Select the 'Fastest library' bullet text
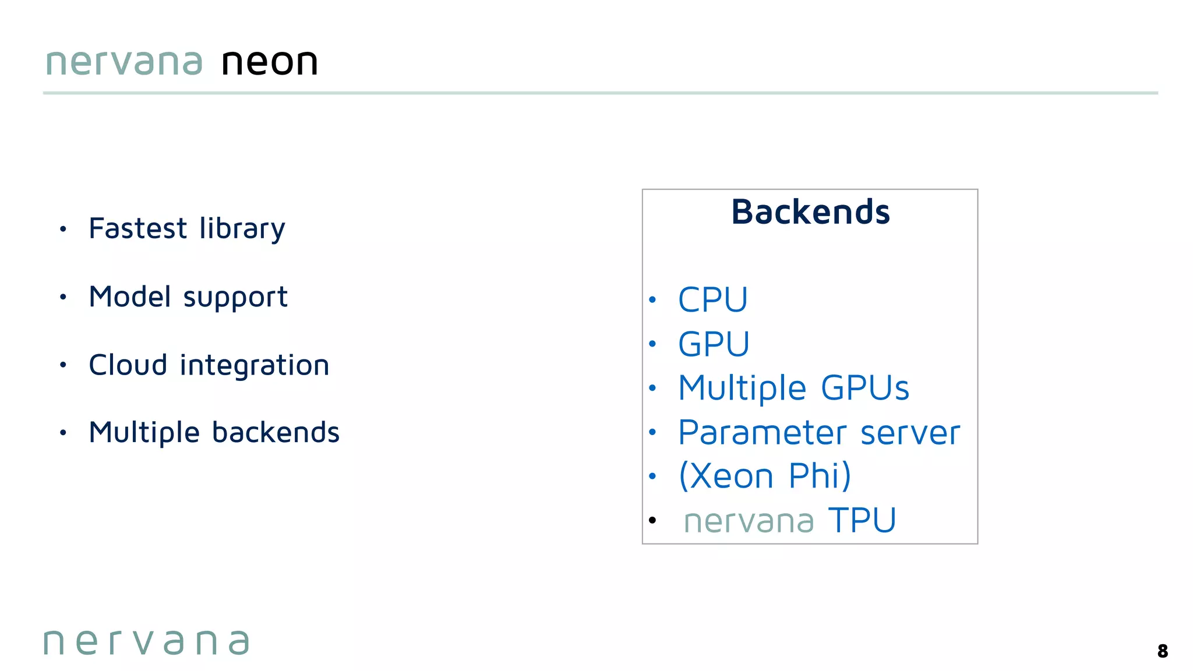Viewport: 1193px width, 671px height. (x=186, y=228)
